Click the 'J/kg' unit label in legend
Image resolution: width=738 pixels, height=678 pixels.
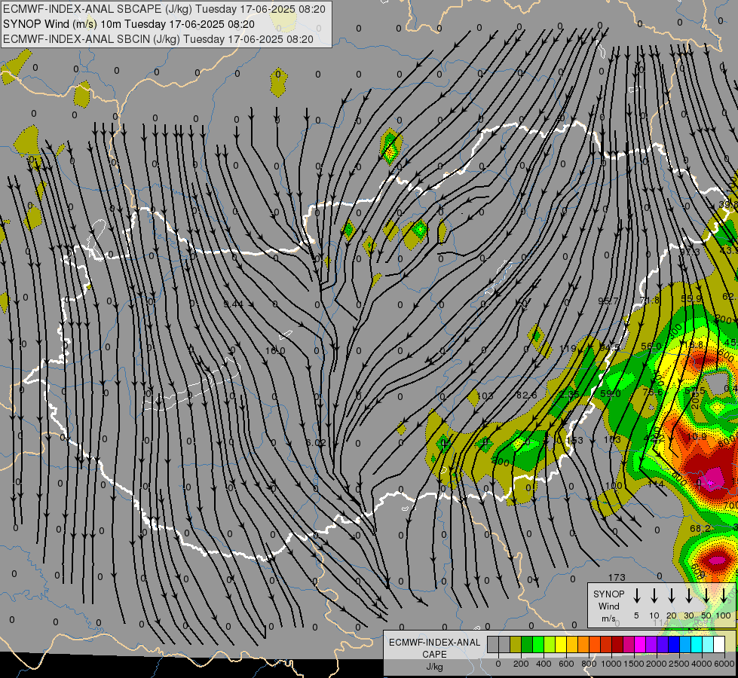click(434, 667)
